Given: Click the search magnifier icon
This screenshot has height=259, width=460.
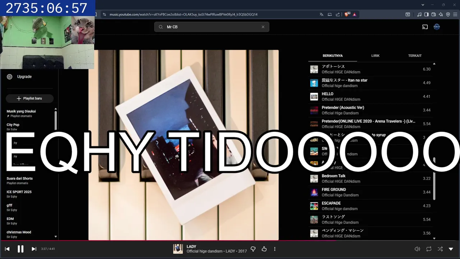Looking at the screenshot, I should point(161,27).
